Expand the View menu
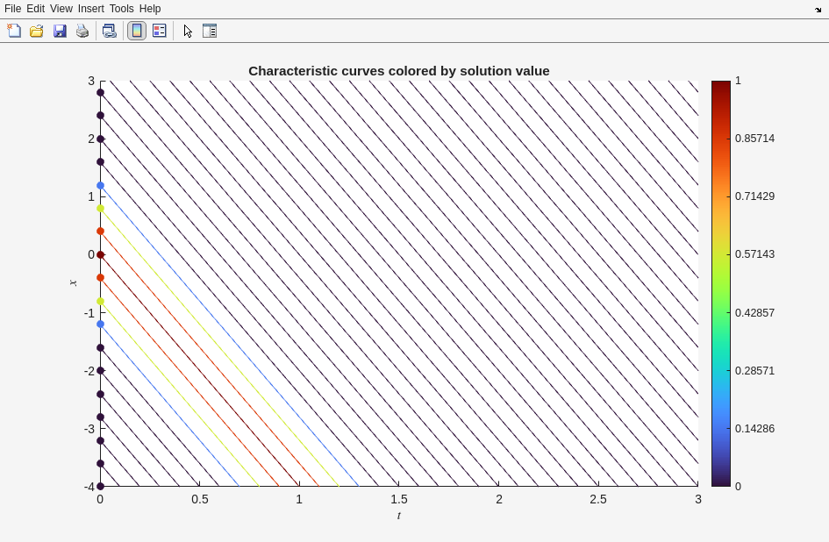Screen dimensions: 829x542 (61, 9)
